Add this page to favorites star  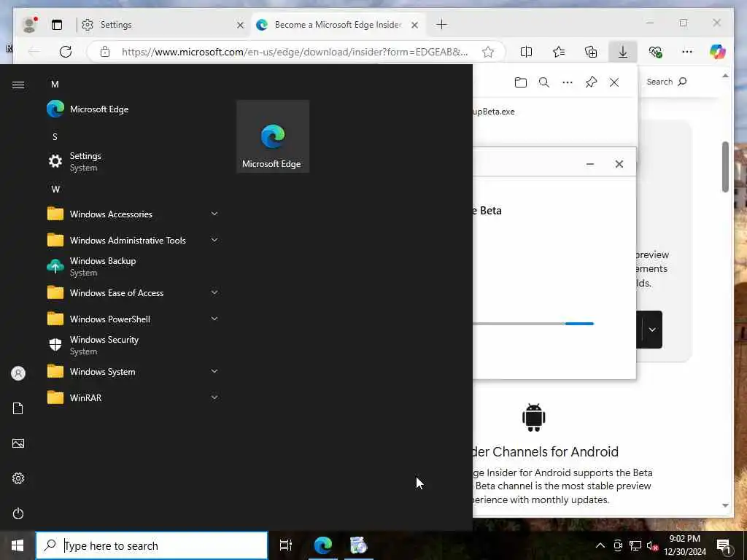488,52
